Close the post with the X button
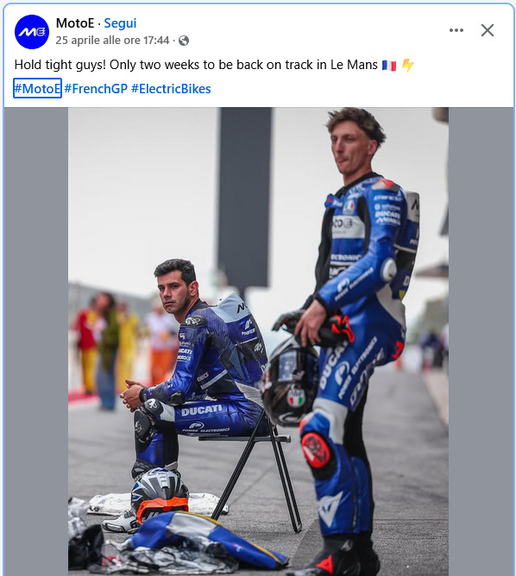The height and width of the screenshot is (576, 516). click(x=488, y=30)
